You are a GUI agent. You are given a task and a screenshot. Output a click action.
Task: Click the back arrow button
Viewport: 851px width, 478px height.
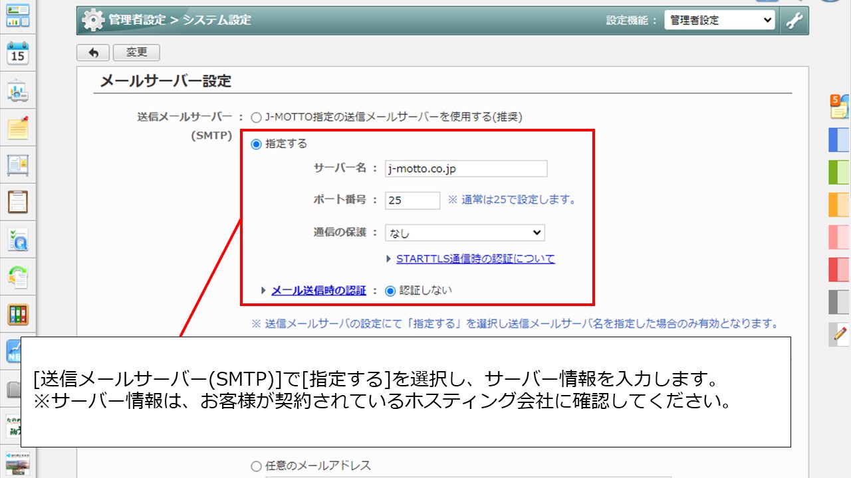click(x=93, y=52)
